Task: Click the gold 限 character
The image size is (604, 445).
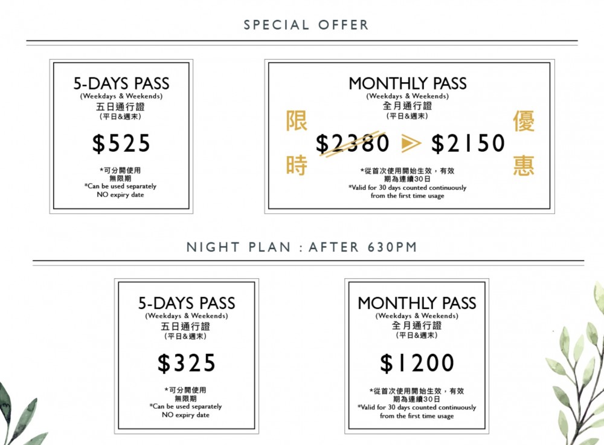Action: (297, 121)
